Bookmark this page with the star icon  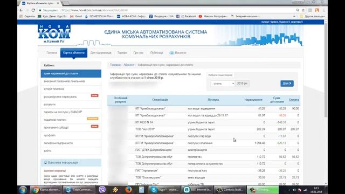303,10
